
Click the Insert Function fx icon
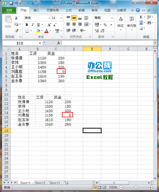click(59, 43)
